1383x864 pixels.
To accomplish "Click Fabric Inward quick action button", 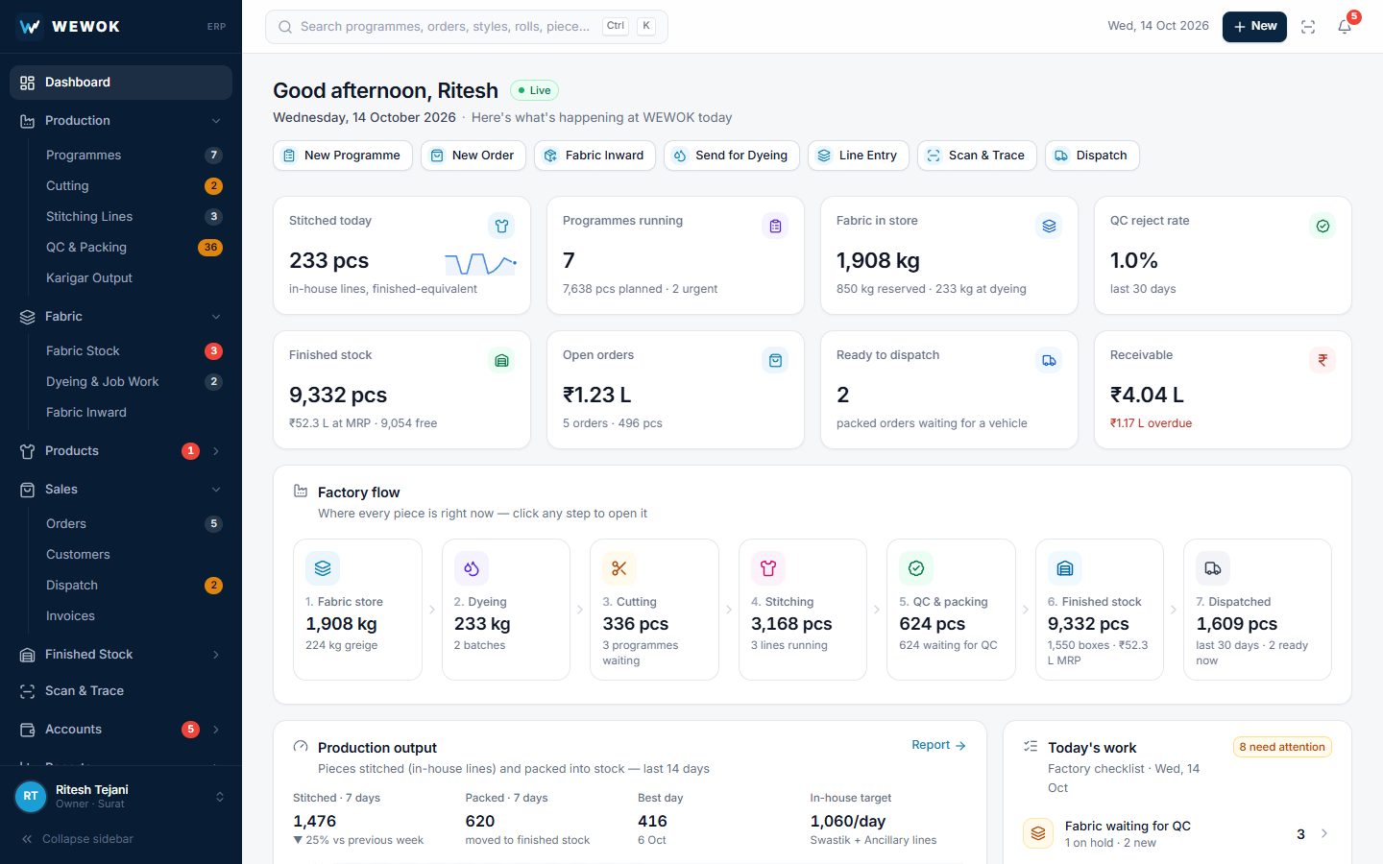I will pos(595,156).
